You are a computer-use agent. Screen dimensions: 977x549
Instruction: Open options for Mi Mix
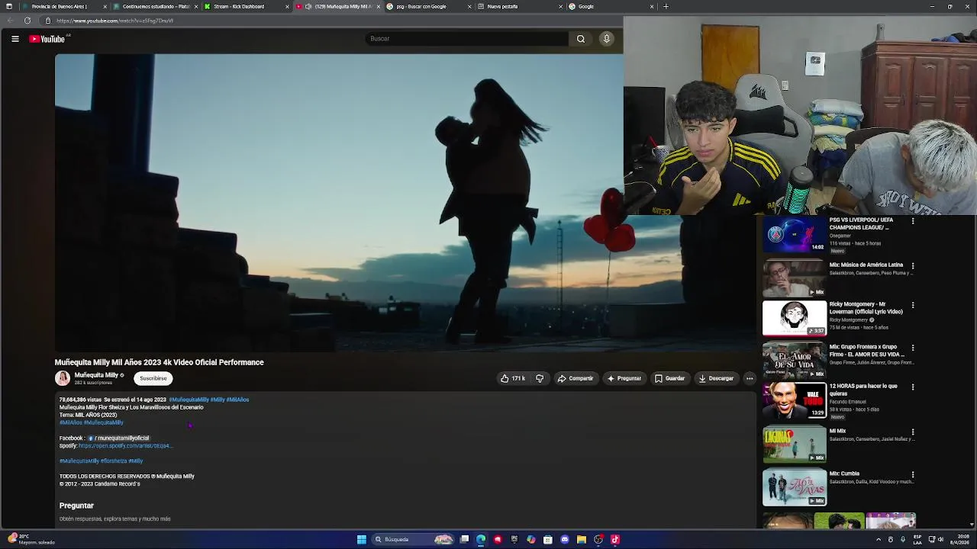[913, 432]
